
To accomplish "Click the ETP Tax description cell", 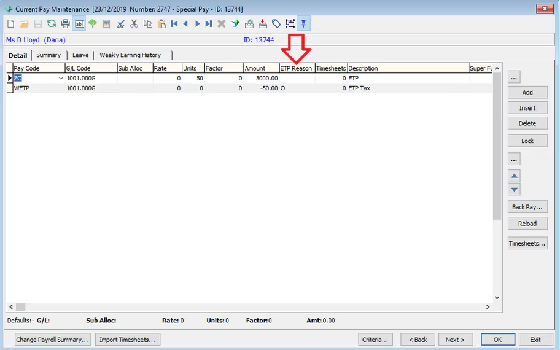I will pyautogui.click(x=408, y=88).
